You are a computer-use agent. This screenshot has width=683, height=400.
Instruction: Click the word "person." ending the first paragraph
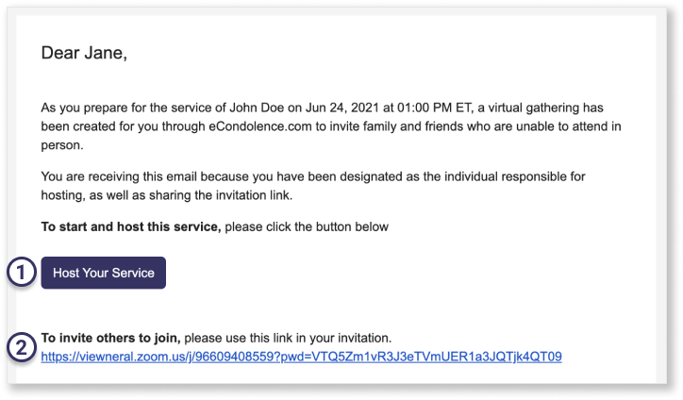click(62, 145)
